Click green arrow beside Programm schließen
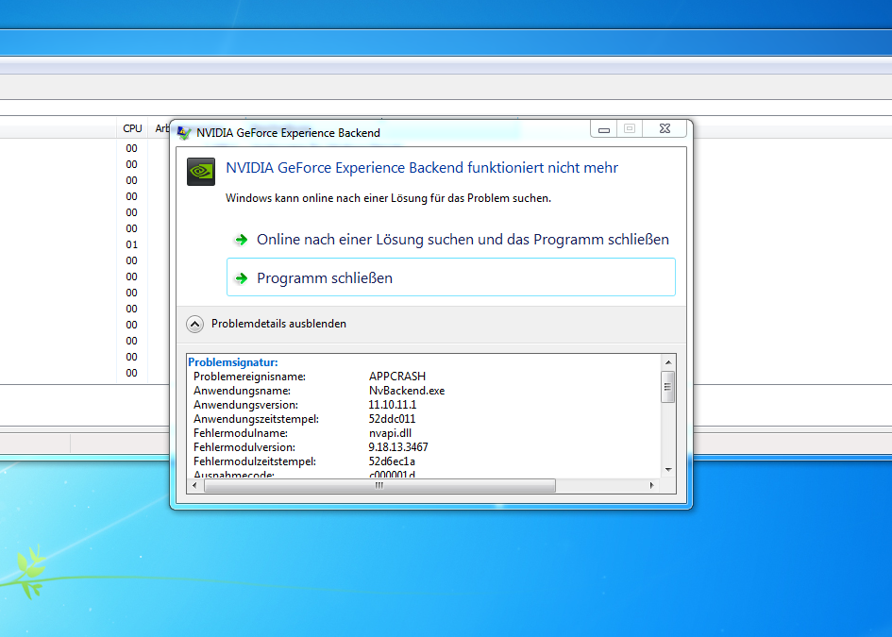The image size is (892, 637). 242,278
